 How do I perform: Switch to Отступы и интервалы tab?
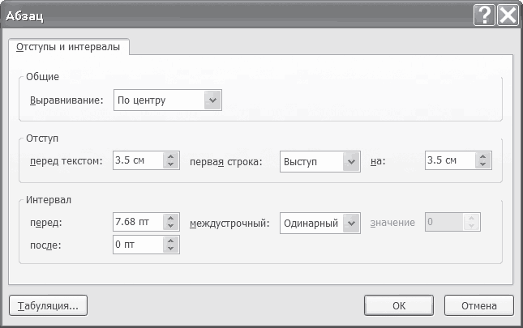tap(68, 48)
